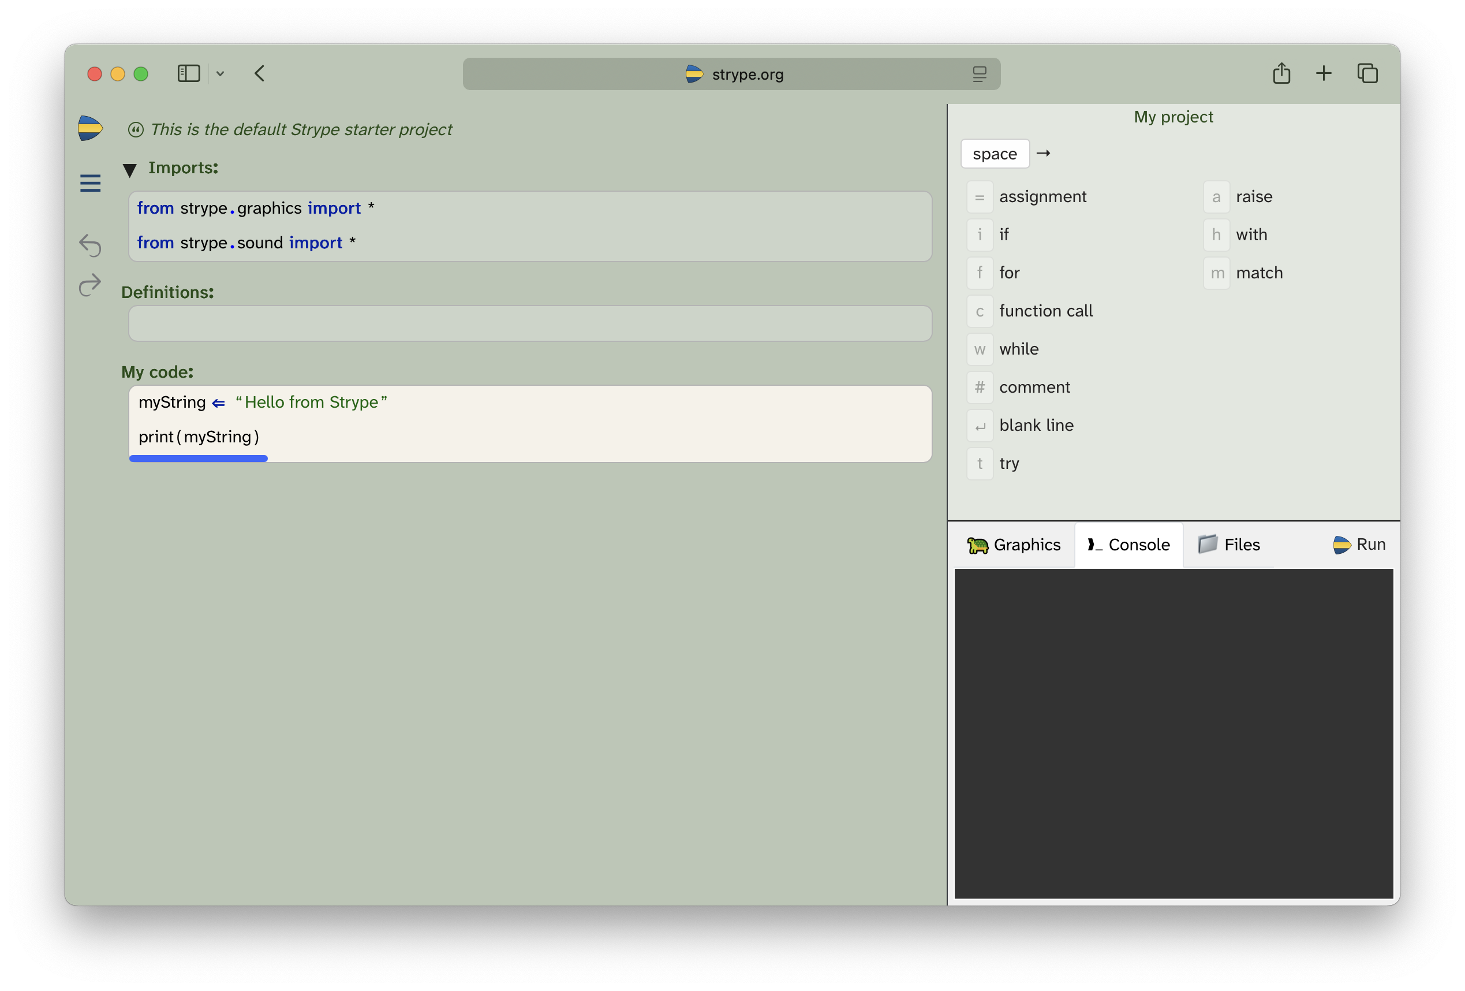The width and height of the screenshot is (1465, 991).
Task: Click inside the console output area
Action: click(1173, 733)
